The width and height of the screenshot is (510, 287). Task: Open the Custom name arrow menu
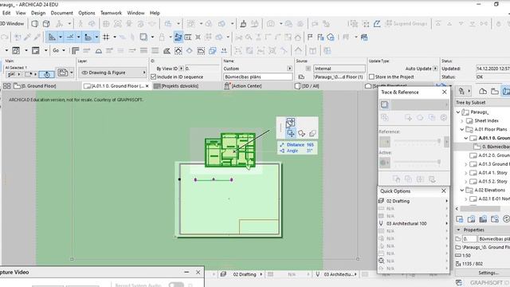[289, 69]
